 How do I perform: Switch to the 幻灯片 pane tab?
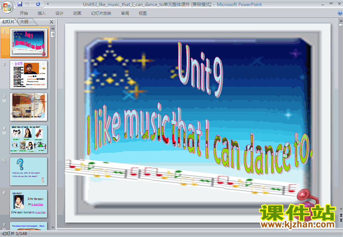(x=8, y=21)
